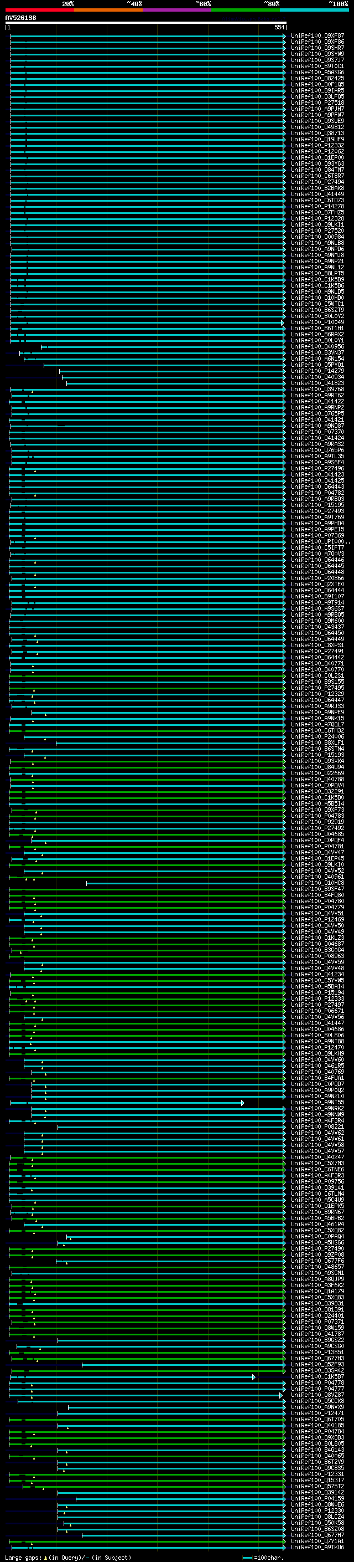Select label UniRef100_P15193
Image resolution: width=354 pixels, height=1562 pixels.
pyautogui.click(x=317, y=755)
